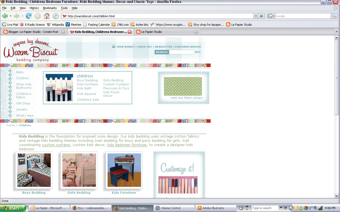Click Newsletter link
The image size is (340, 212).
[x=163, y=47]
